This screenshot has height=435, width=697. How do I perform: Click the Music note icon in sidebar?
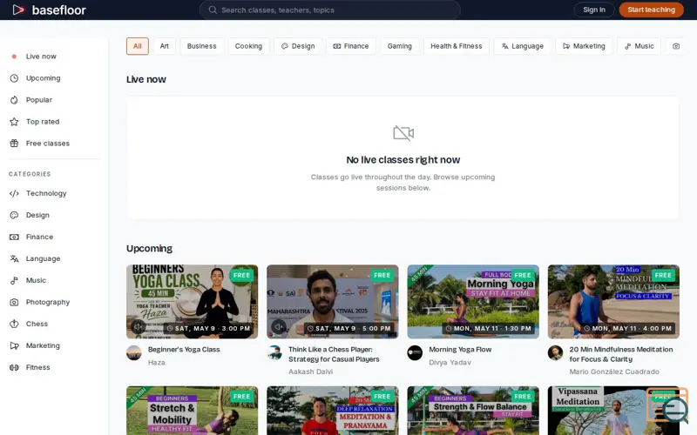coord(14,280)
